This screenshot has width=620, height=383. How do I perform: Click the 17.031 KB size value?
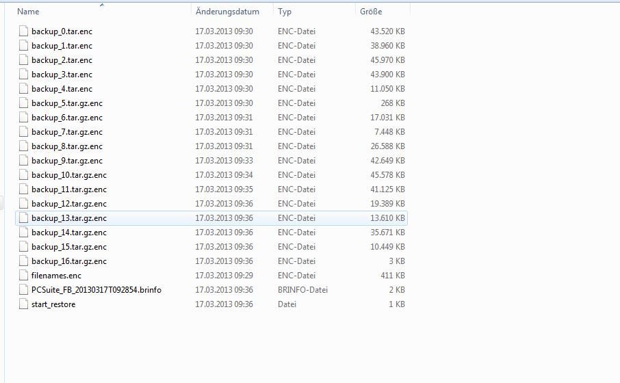pos(387,118)
